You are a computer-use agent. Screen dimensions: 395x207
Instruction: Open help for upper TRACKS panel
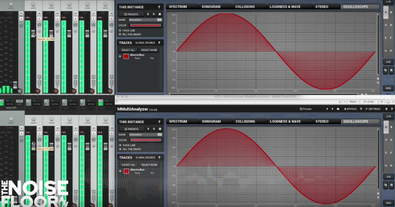coord(159,42)
